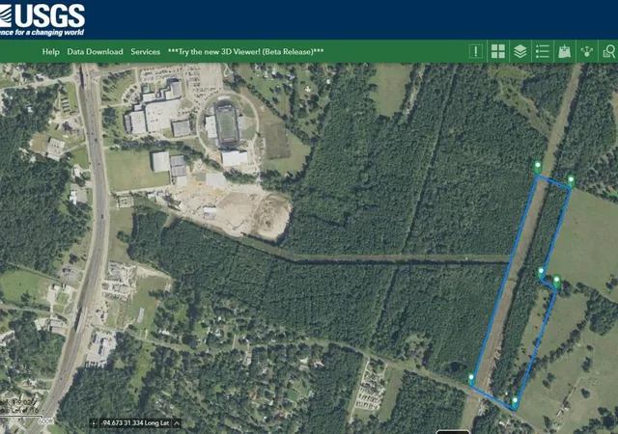This screenshot has height=434, width=618.
Task: Open the Help menu
Action: [x=51, y=51]
